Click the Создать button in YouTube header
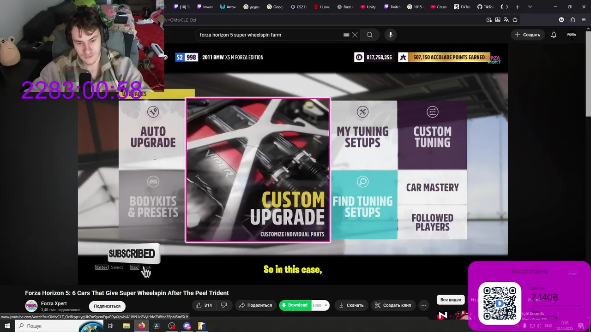The height and width of the screenshot is (332, 591). point(527,35)
